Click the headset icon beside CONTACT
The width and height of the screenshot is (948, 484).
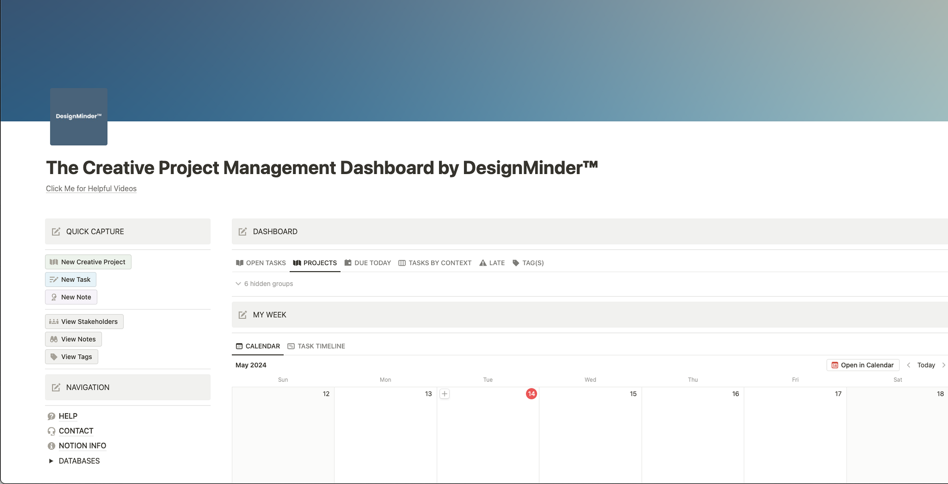pyautogui.click(x=51, y=431)
